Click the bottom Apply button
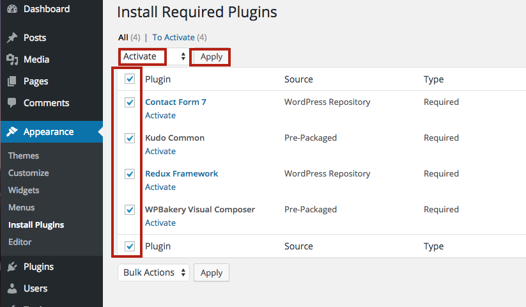This screenshot has height=307, width=526. coord(212,272)
